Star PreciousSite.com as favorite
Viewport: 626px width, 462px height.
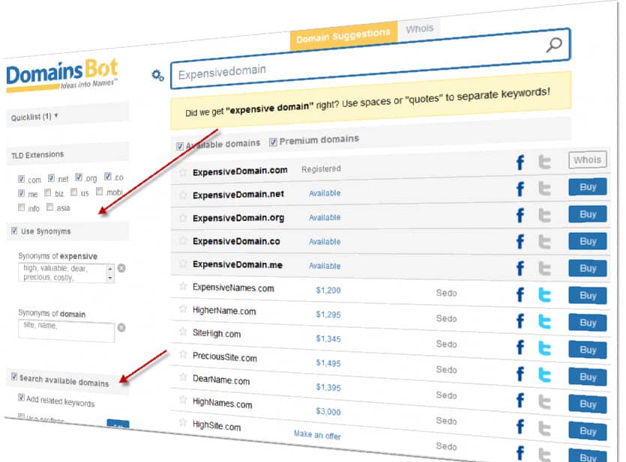pyautogui.click(x=183, y=354)
